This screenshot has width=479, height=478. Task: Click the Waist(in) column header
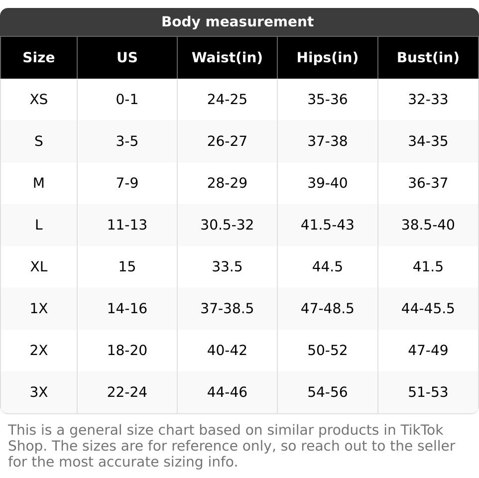pyautogui.click(x=227, y=58)
